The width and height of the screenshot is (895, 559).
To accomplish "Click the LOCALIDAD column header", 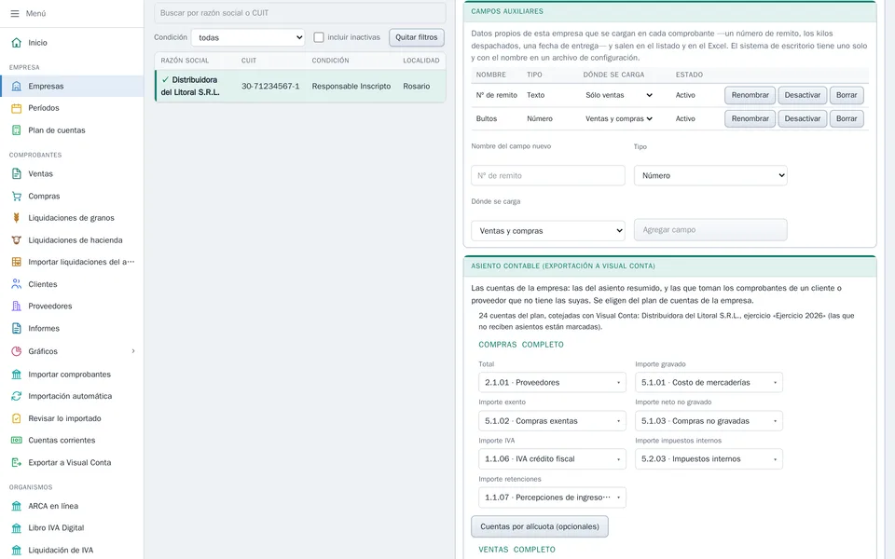I will (421, 61).
